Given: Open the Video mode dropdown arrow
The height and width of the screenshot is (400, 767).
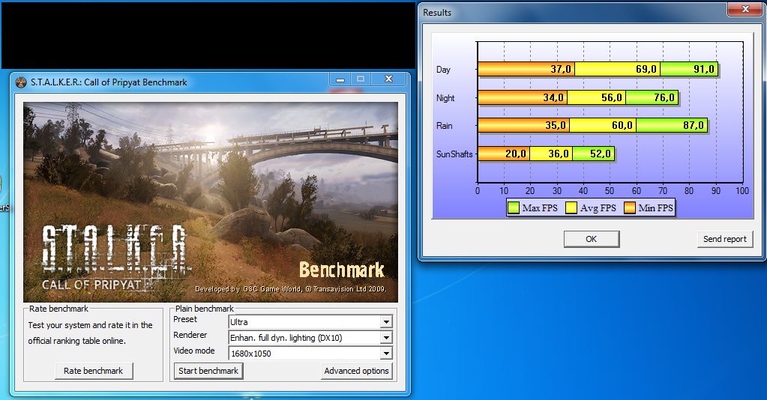Looking at the screenshot, I should coord(386,353).
